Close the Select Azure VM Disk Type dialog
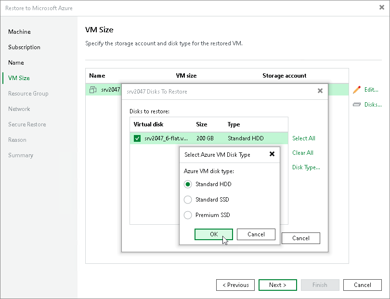This screenshot has height=299, width=390. tap(272, 154)
